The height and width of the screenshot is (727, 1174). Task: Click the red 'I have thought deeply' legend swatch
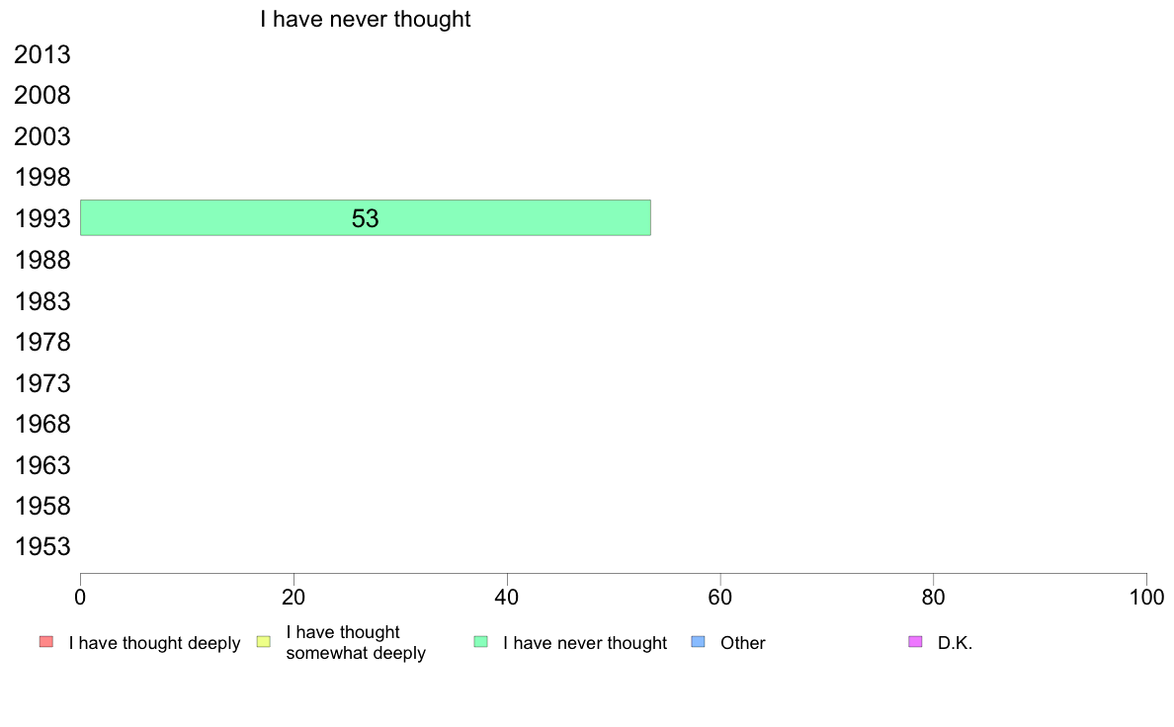click(46, 642)
